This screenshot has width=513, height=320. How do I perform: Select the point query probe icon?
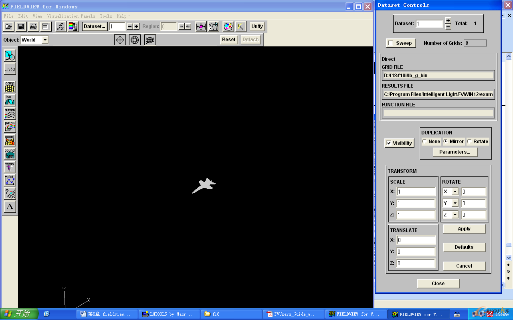pos(10,194)
